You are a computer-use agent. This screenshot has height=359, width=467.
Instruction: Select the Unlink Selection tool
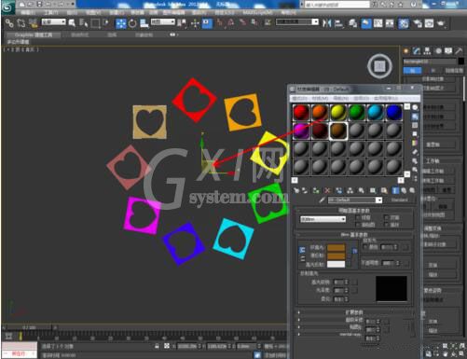[21, 23]
